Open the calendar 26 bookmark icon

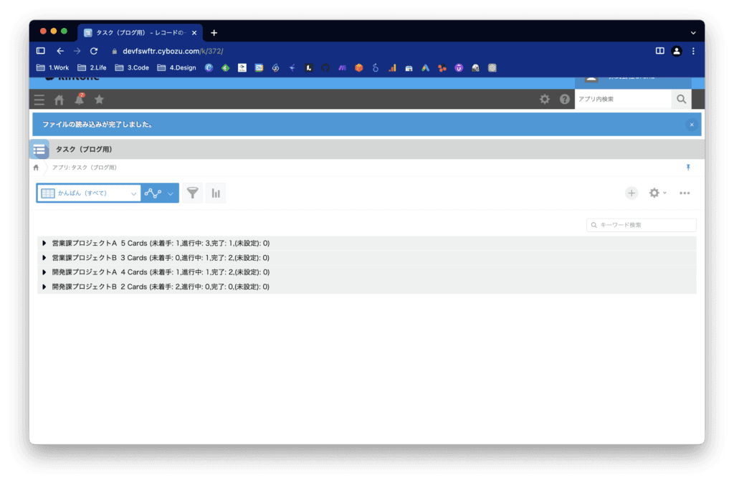[x=259, y=68]
